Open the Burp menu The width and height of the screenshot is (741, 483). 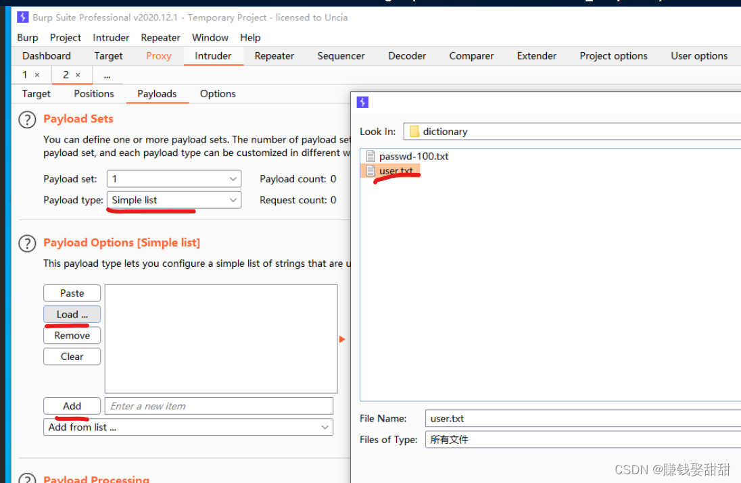click(28, 38)
